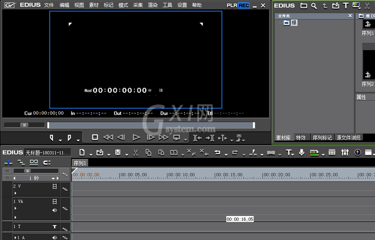
Task: Click the Cut scissors icon in timeline toolbar
Action: pos(135,153)
